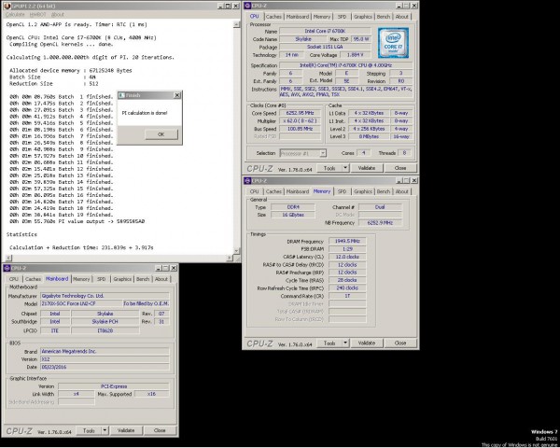
Task: Minimize the GPUPI window
Action: pyautogui.click(x=220, y=7)
